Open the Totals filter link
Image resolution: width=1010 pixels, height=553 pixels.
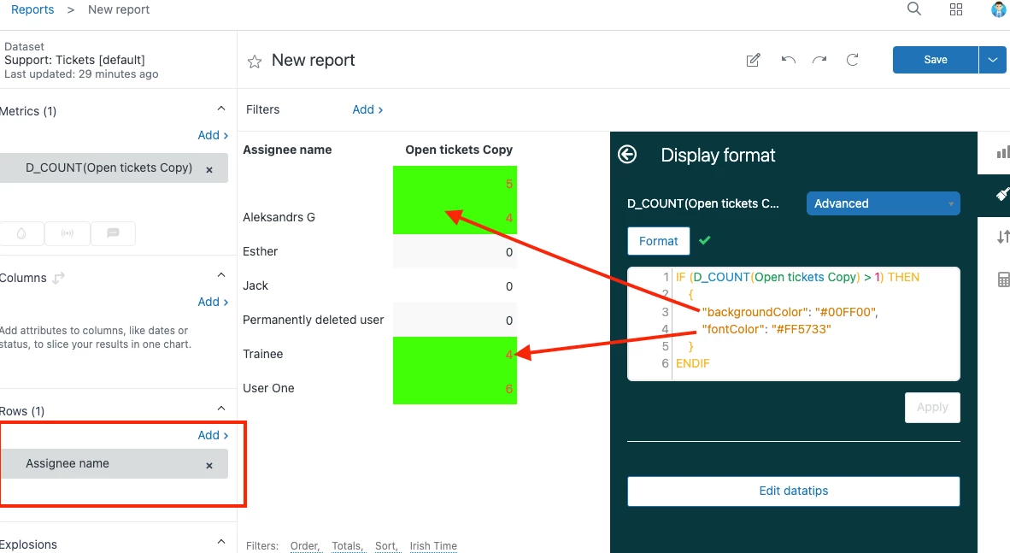click(348, 546)
